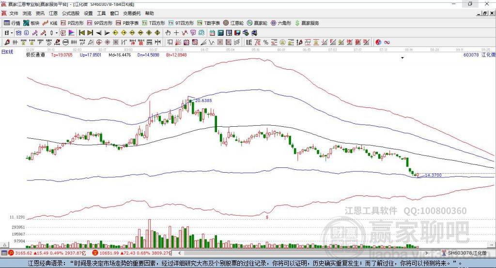Click the P四方形 toolbar button

tap(72, 23)
